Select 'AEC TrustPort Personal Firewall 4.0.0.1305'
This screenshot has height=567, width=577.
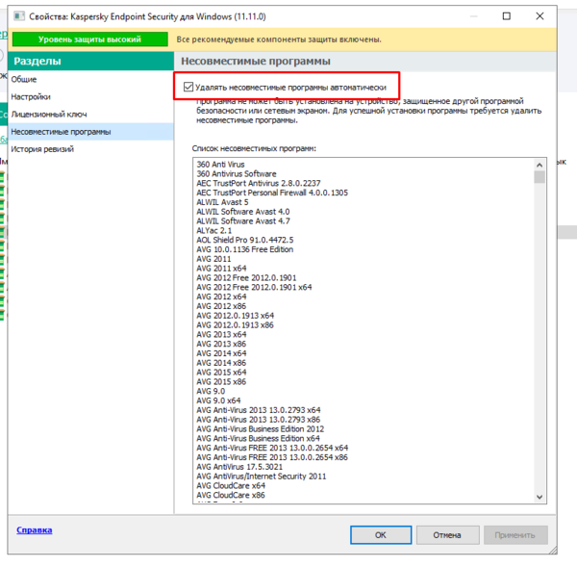pos(272,193)
